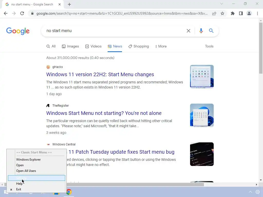
Task: Toggle the Chrome side panel icon
Action: pyautogui.click(x=241, y=13)
